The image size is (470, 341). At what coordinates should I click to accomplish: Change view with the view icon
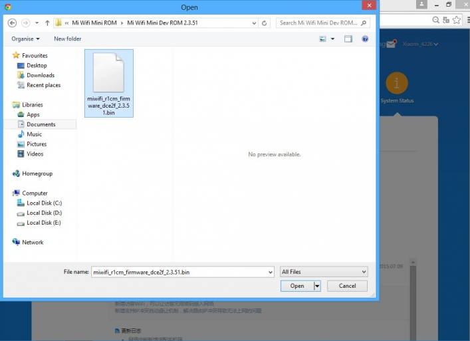[323, 39]
